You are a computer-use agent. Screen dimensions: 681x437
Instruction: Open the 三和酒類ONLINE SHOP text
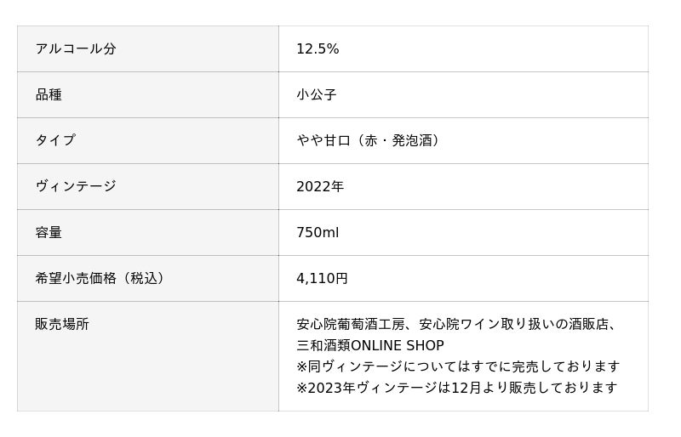click(370, 346)
